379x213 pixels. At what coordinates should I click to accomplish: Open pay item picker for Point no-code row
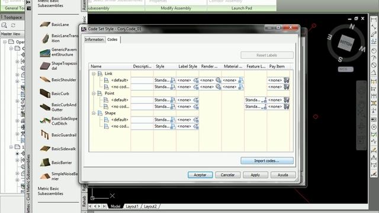287,106
